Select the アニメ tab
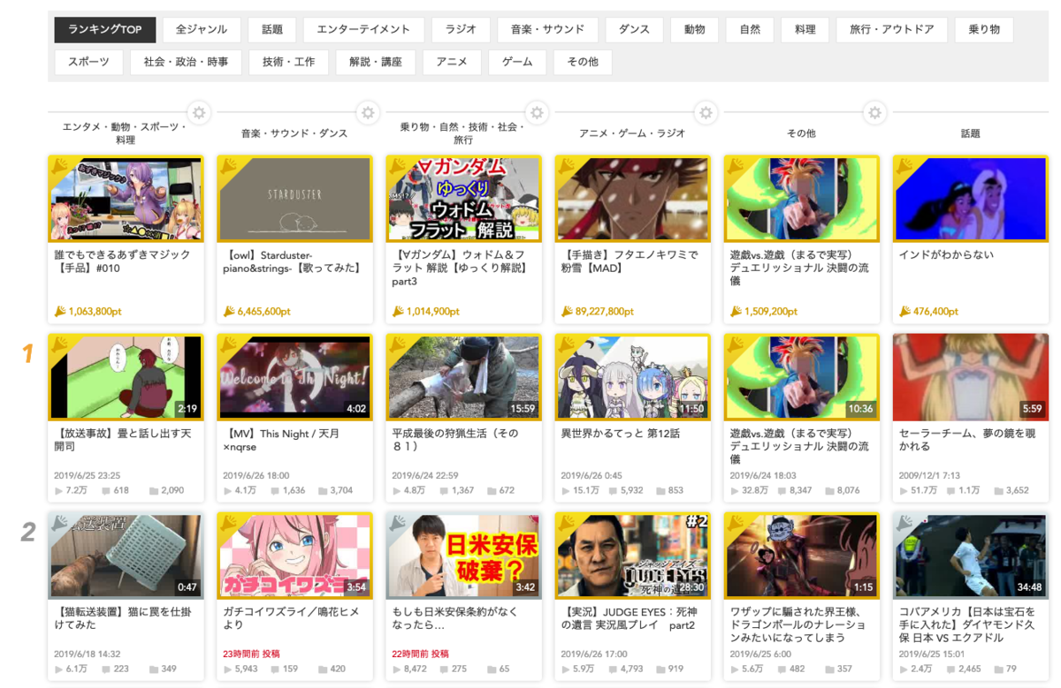The height and width of the screenshot is (688, 1061). click(x=452, y=62)
